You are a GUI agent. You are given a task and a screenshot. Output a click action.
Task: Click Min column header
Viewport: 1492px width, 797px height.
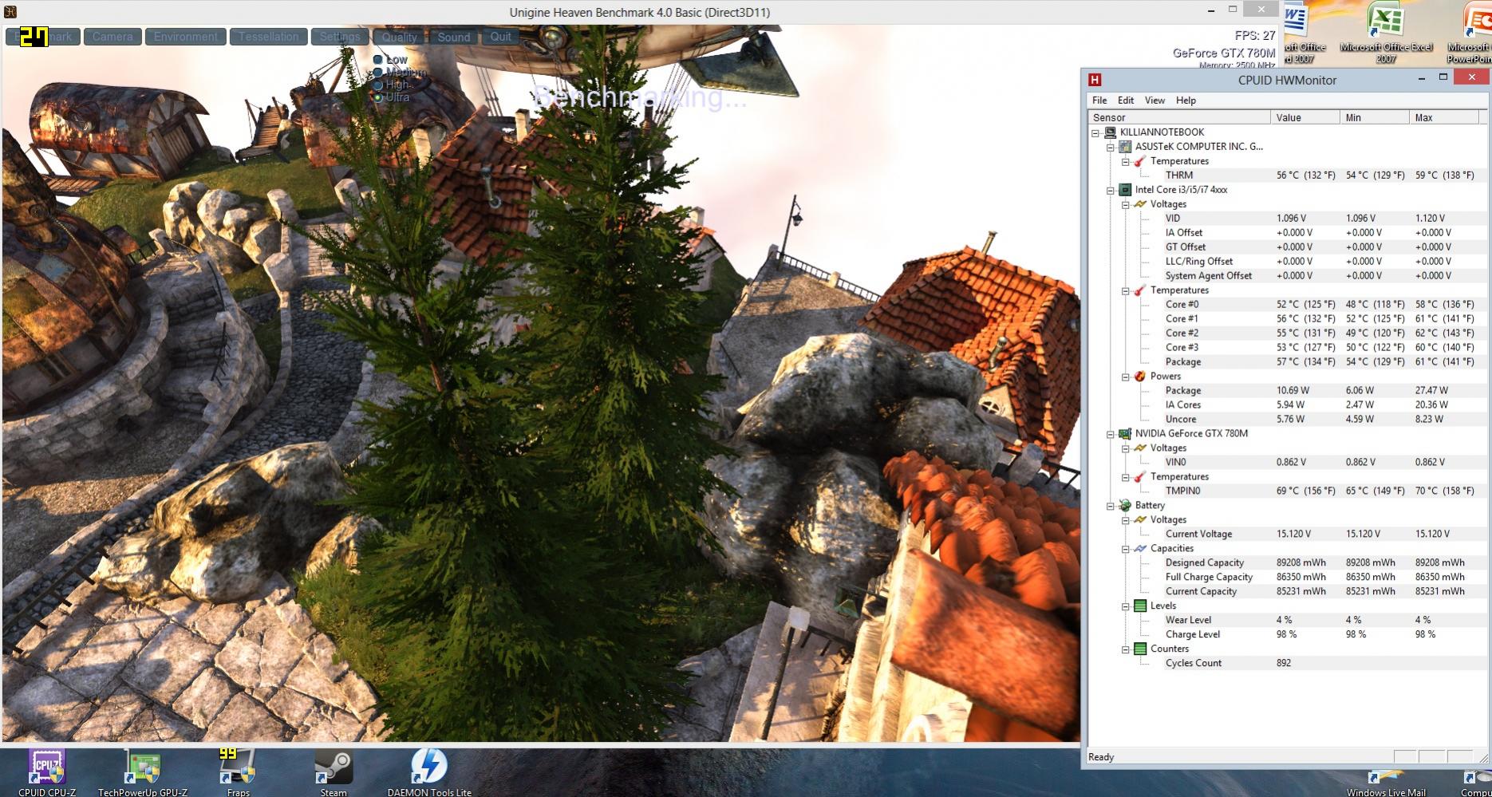[1375, 117]
